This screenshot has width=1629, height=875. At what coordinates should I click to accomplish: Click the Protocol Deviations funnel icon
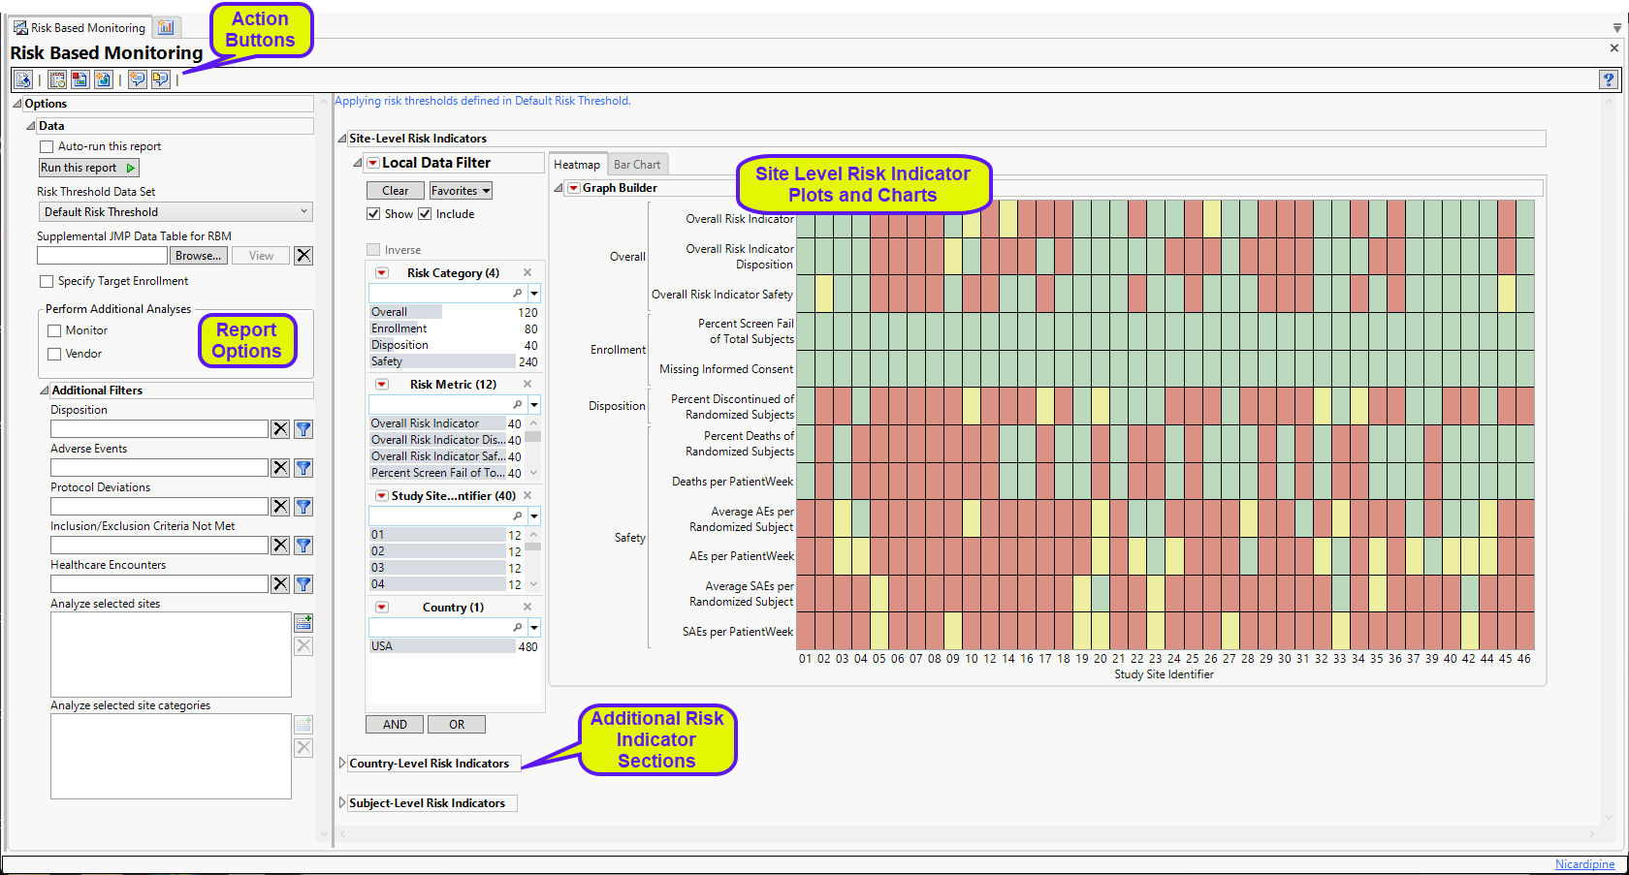(x=303, y=507)
